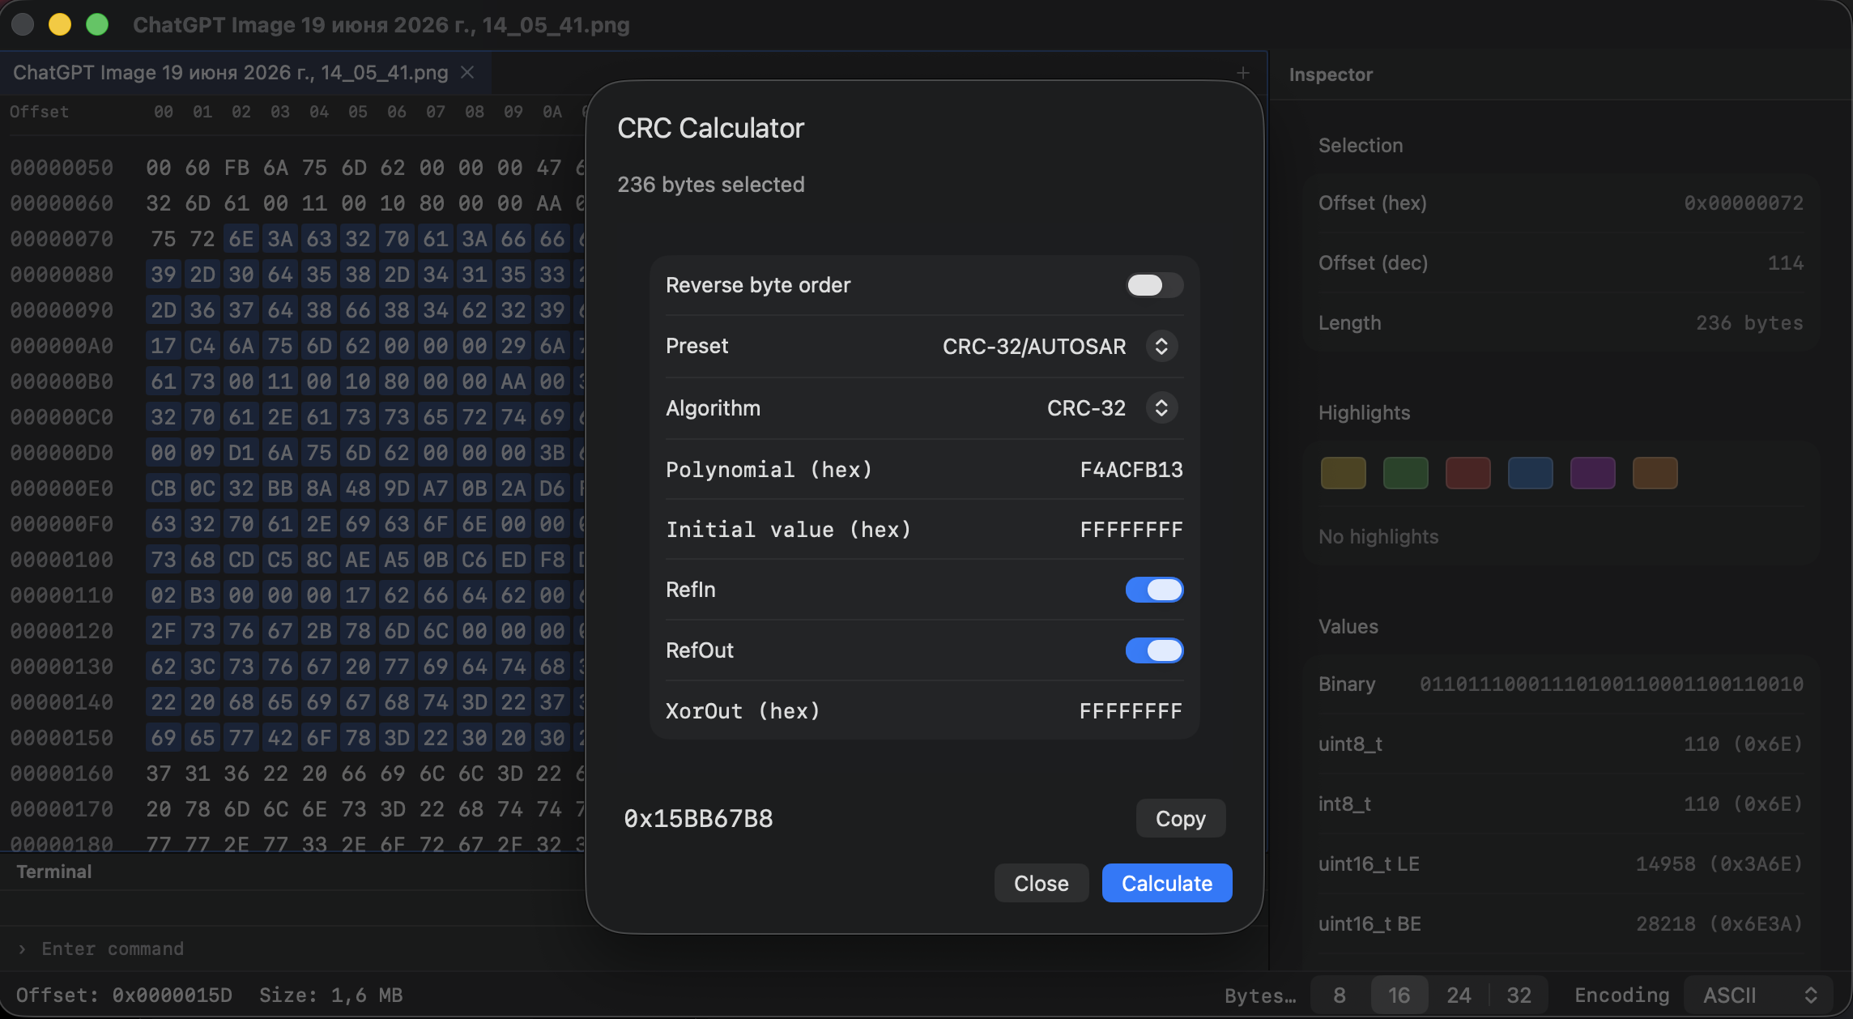Click the int8_t value 110 (0x6E)
Viewport: 1853px width, 1019px height.
pyautogui.click(x=1744, y=804)
